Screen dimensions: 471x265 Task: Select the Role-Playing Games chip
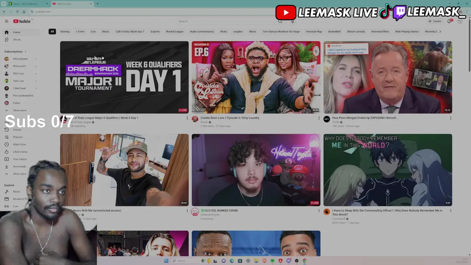pos(407,32)
